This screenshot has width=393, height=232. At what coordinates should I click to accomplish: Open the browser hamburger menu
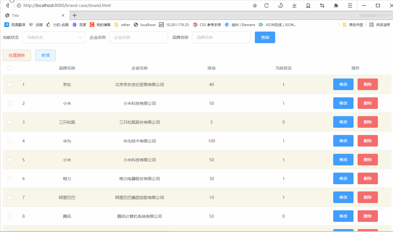(350, 6)
